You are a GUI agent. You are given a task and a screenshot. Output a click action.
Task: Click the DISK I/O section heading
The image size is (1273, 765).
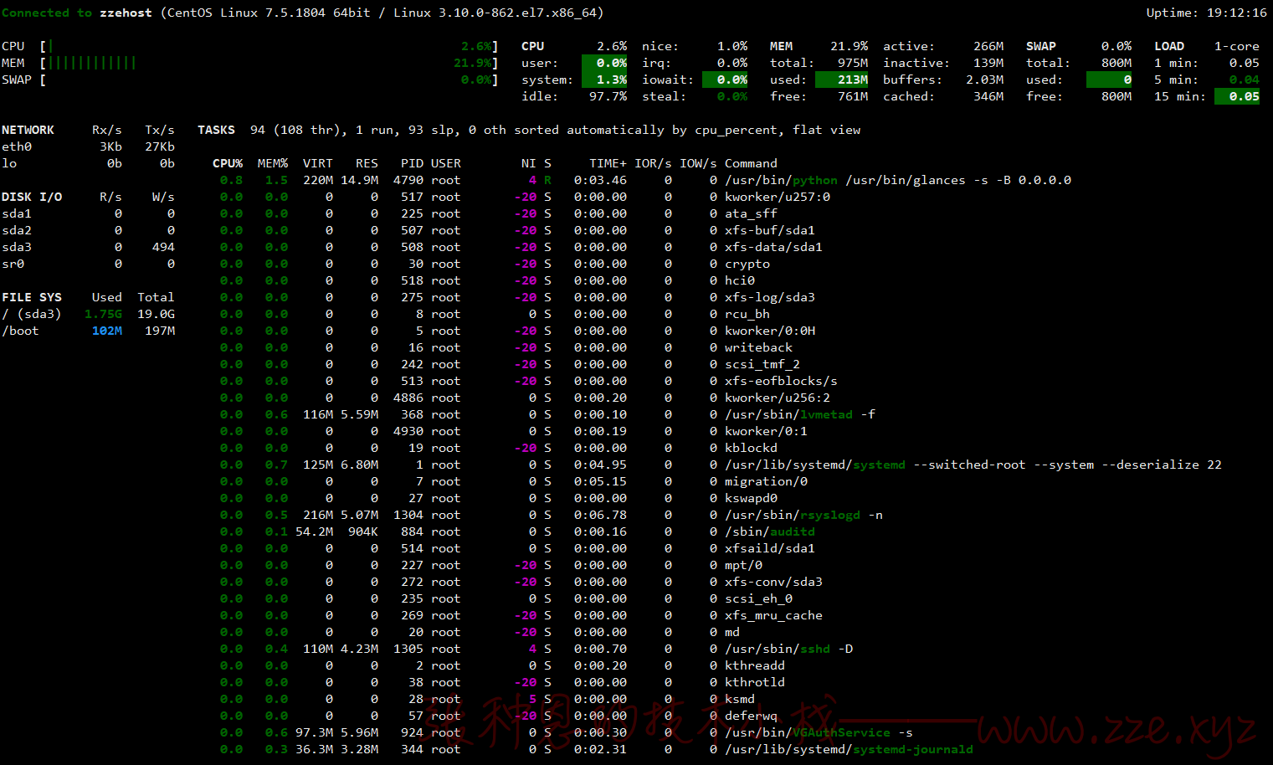coord(32,197)
